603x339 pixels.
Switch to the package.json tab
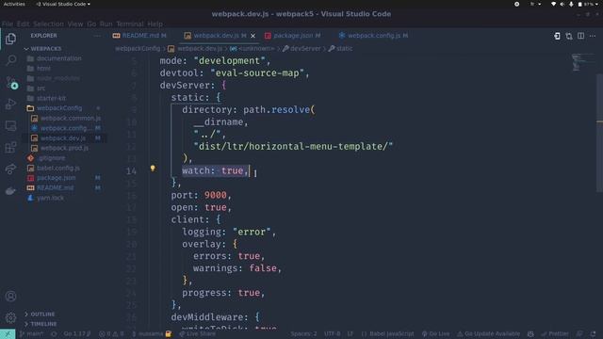[x=293, y=36]
